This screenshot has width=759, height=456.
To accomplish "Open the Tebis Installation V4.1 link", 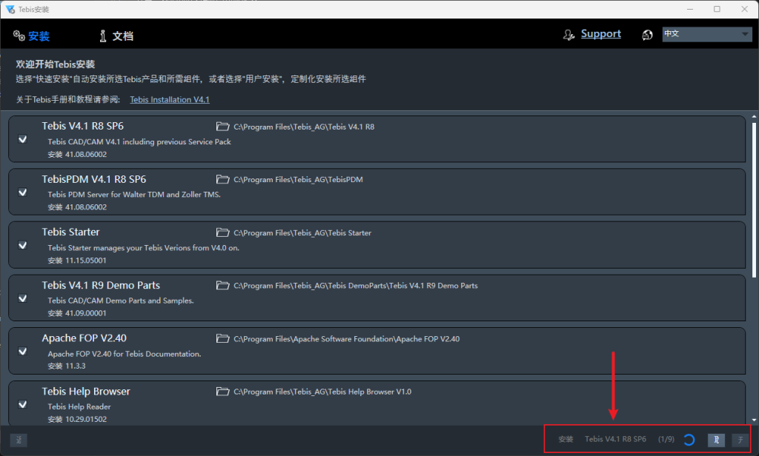I will point(170,100).
